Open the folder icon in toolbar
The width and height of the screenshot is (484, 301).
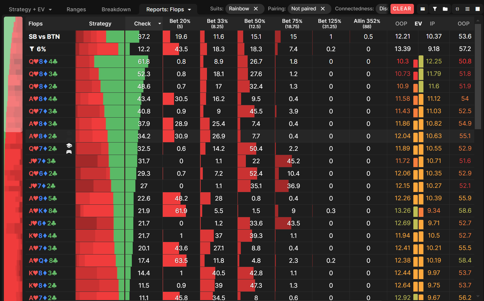point(445,9)
